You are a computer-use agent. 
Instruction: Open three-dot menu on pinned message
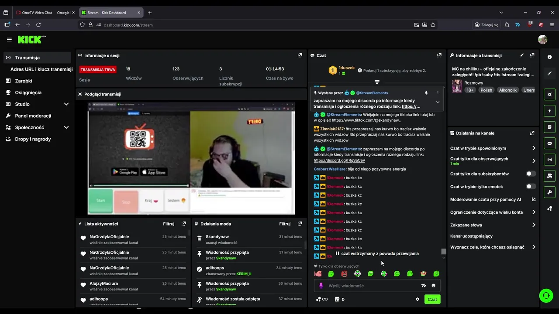(438, 92)
